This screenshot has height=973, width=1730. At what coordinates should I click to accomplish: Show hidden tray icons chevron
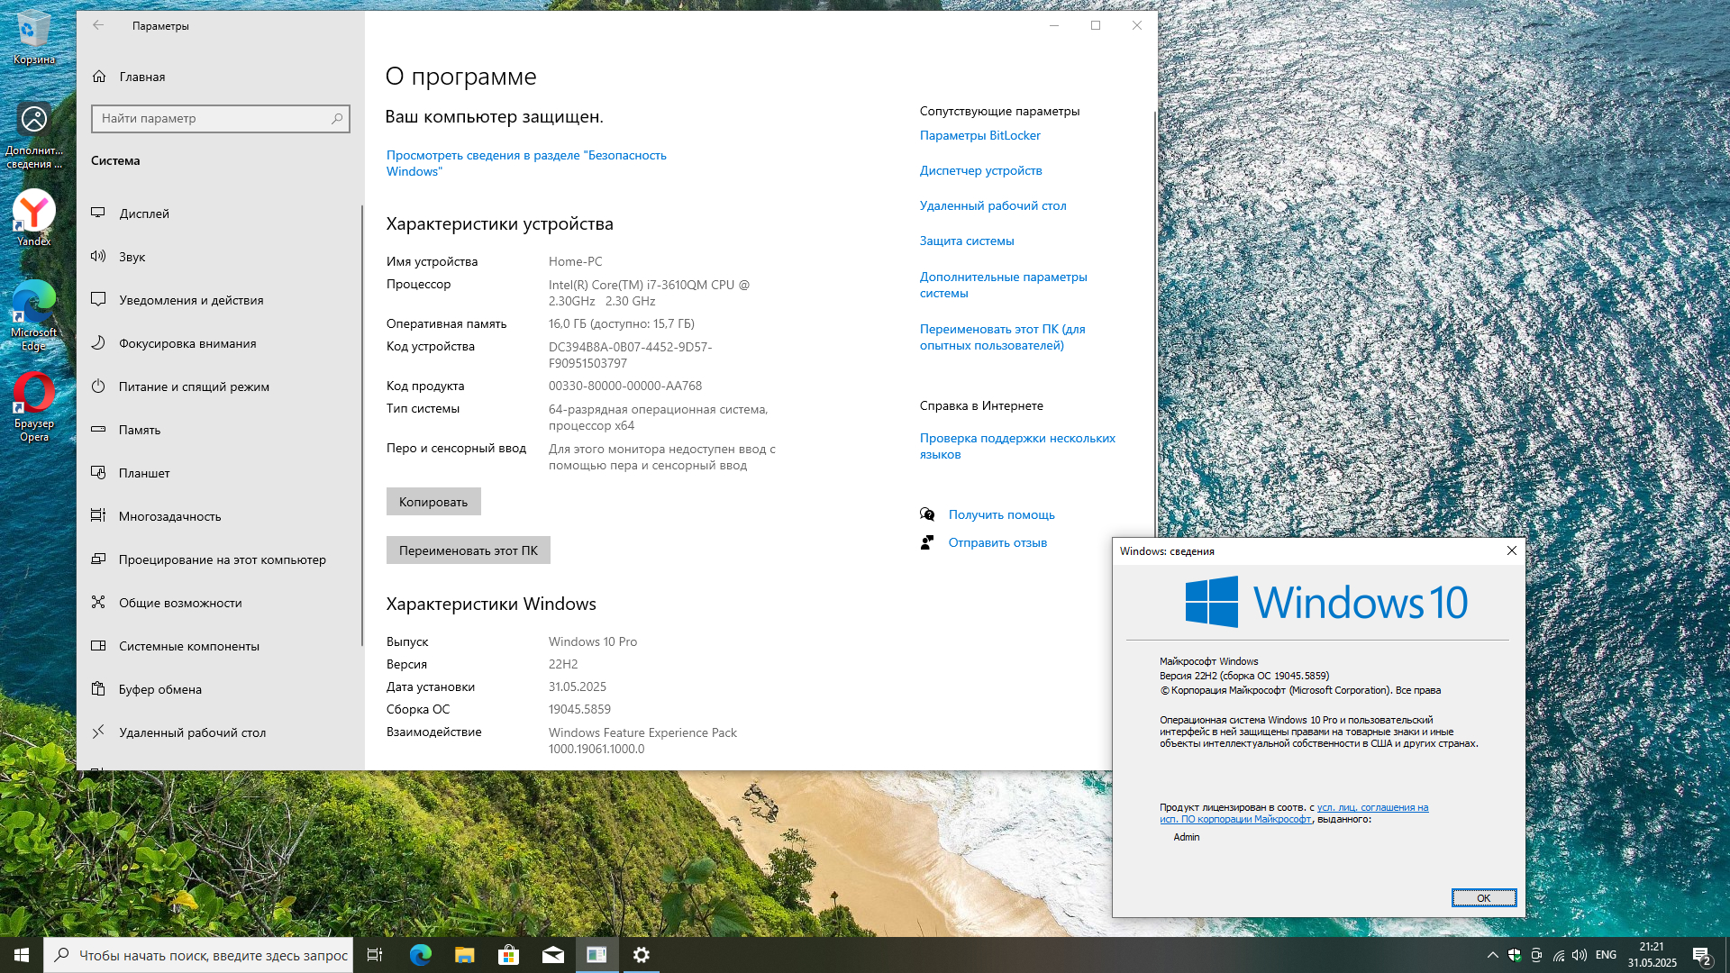(1492, 955)
